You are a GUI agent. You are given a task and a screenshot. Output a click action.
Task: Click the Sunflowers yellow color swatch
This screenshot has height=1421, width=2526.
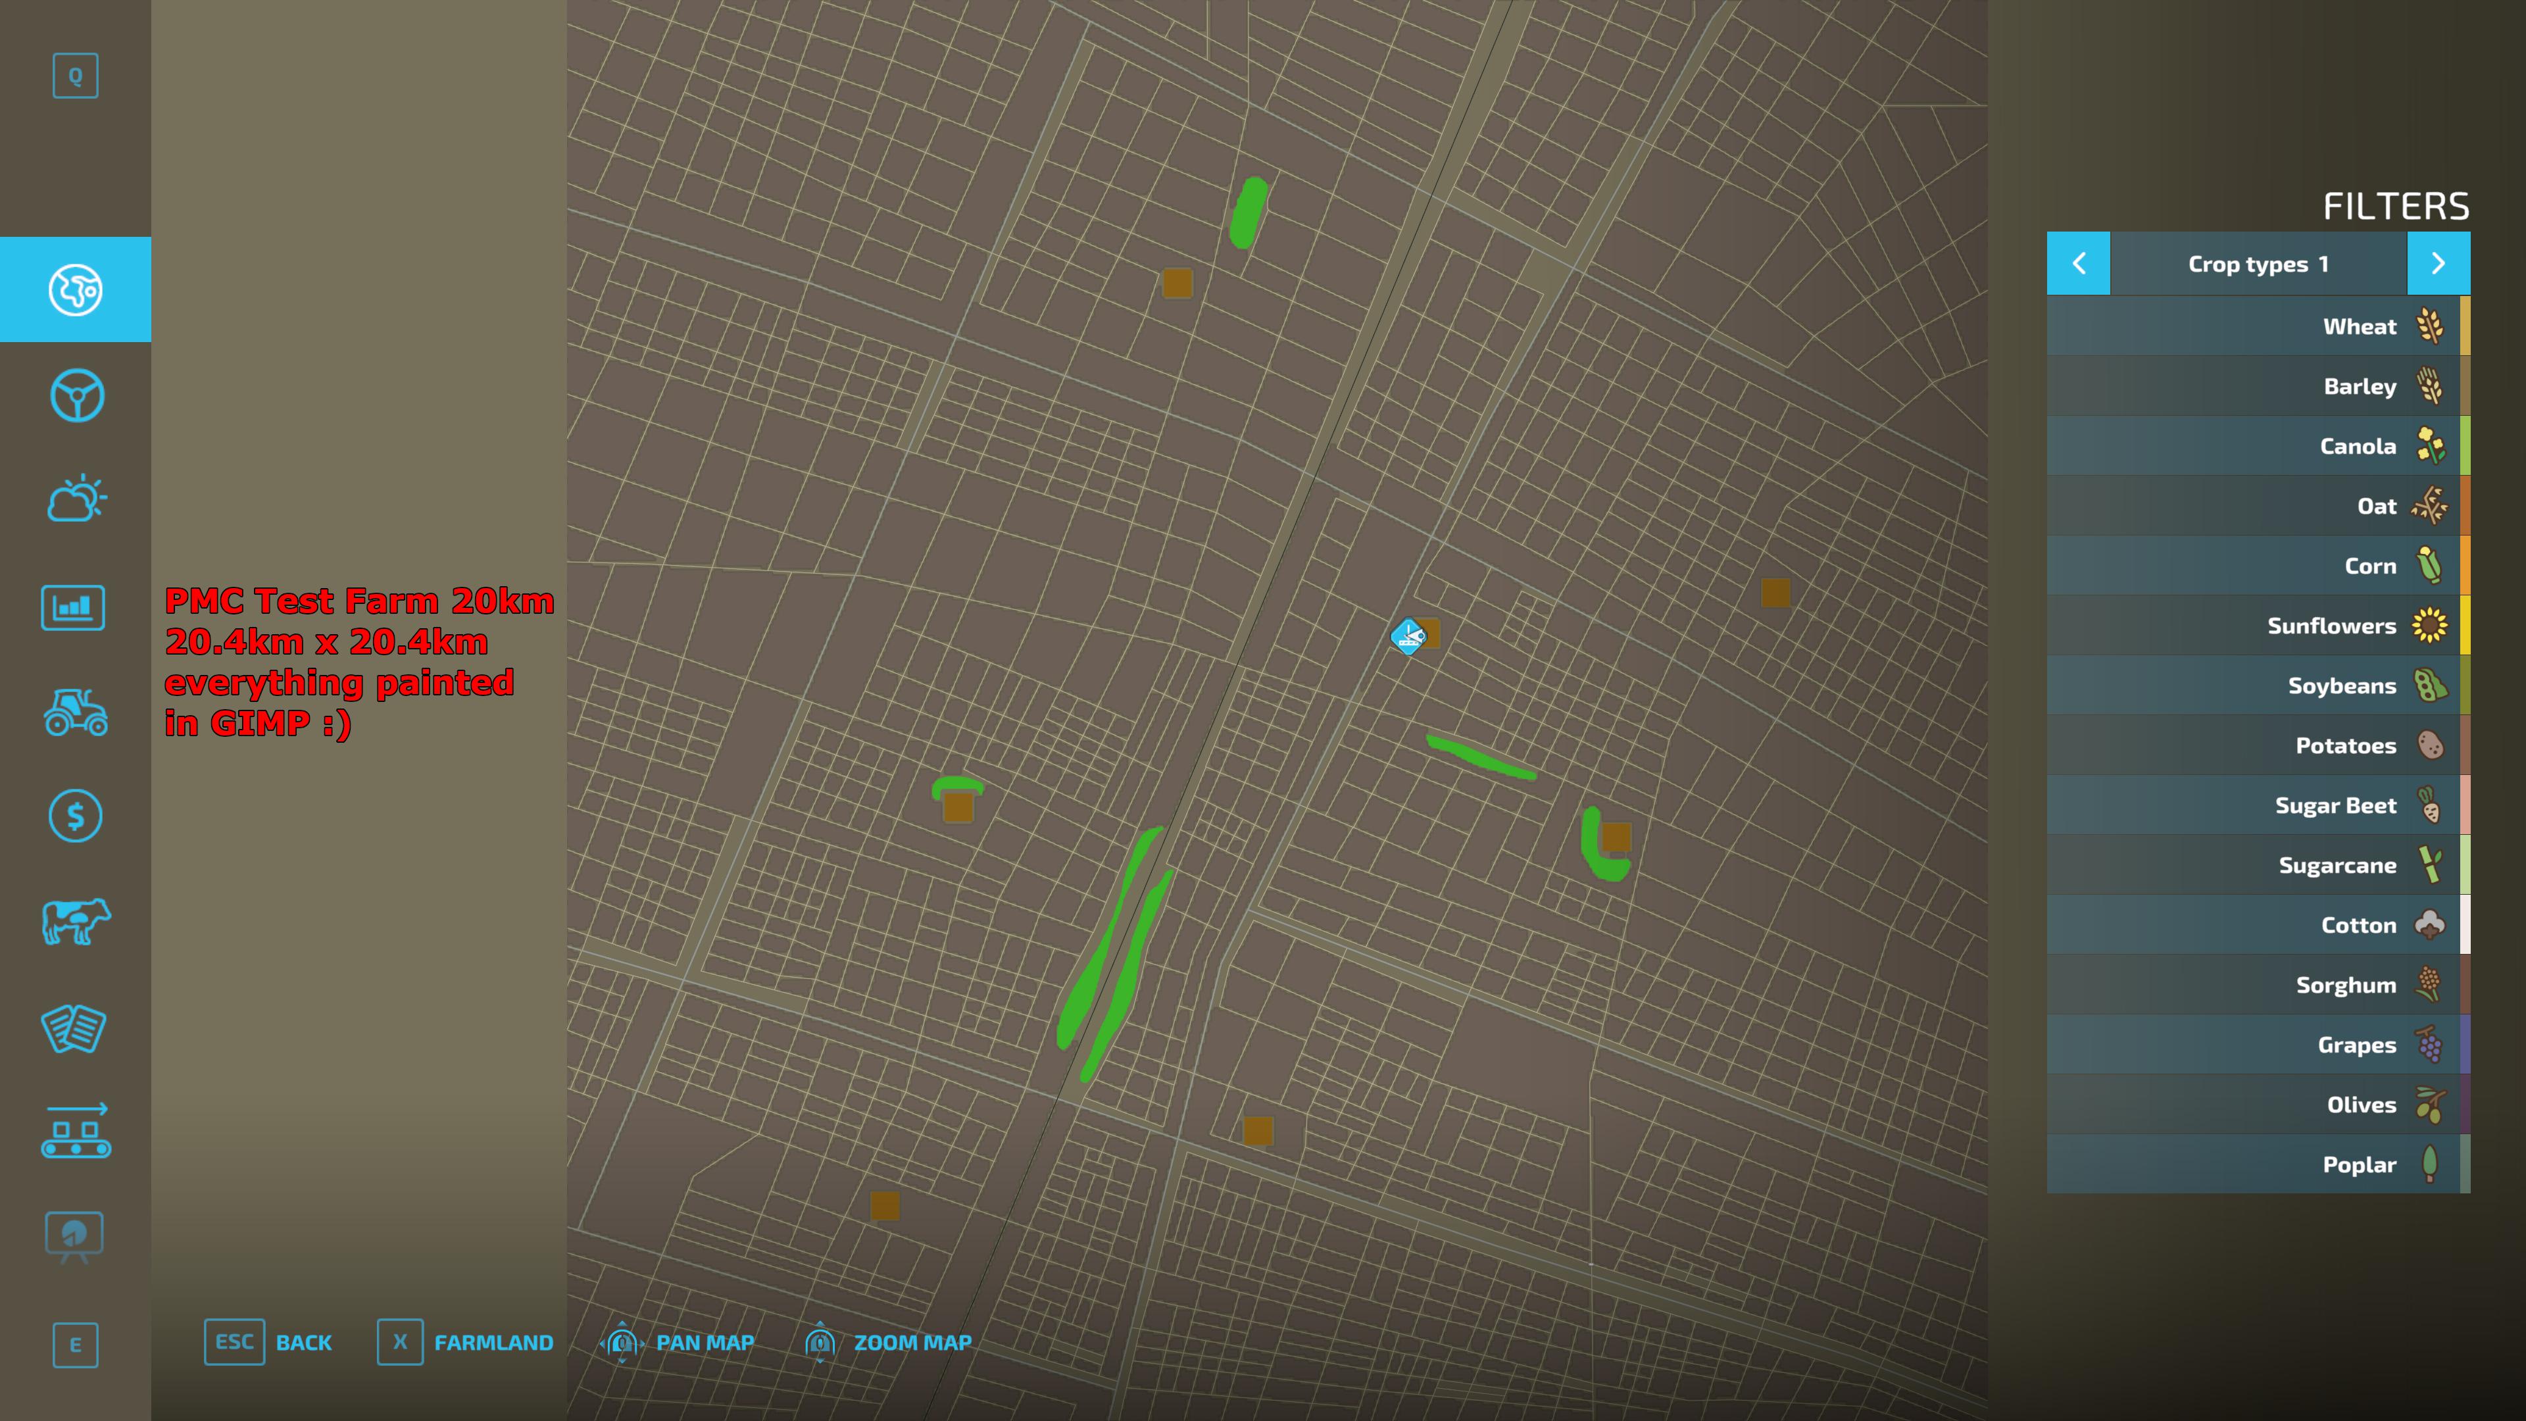click(2465, 625)
